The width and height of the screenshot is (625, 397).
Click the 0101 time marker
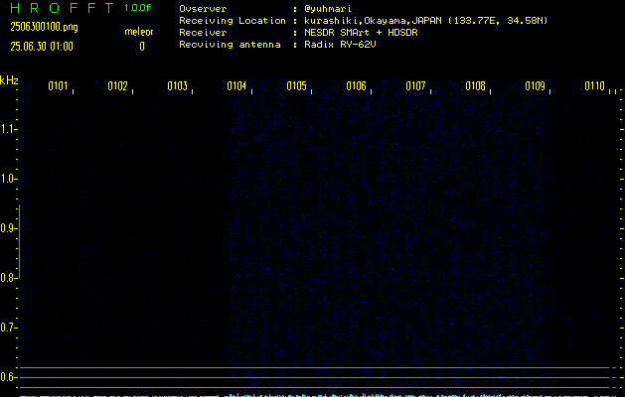(x=58, y=86)
